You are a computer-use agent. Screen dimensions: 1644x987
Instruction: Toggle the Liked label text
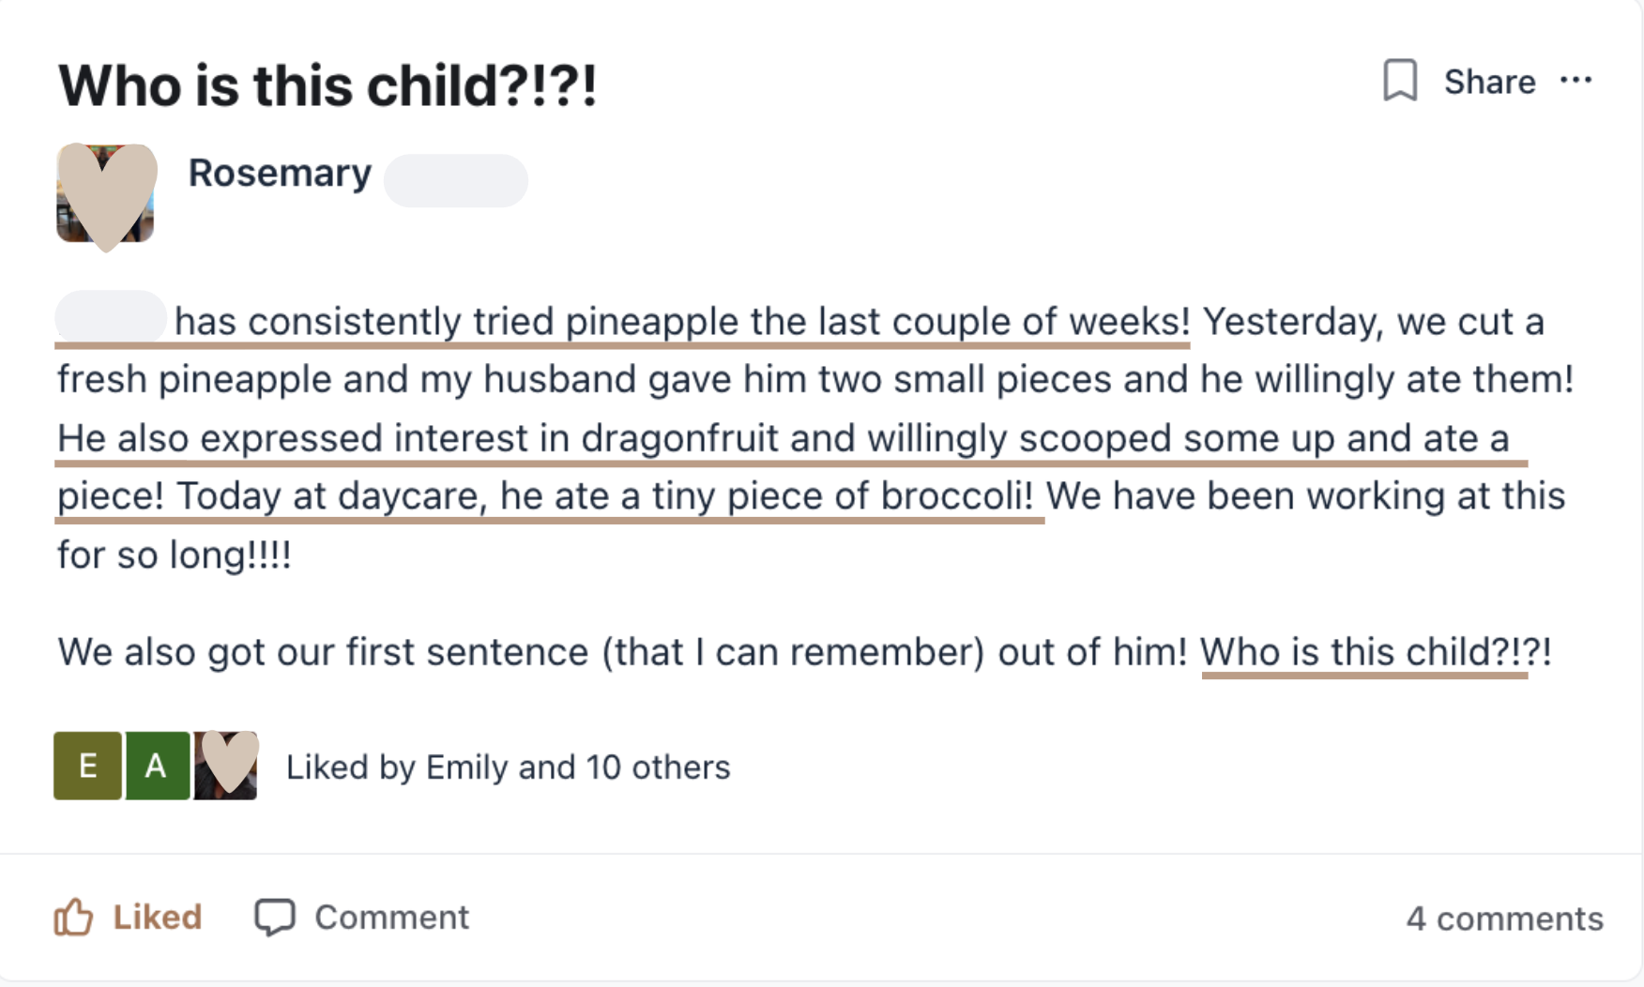tap(157, 917)
